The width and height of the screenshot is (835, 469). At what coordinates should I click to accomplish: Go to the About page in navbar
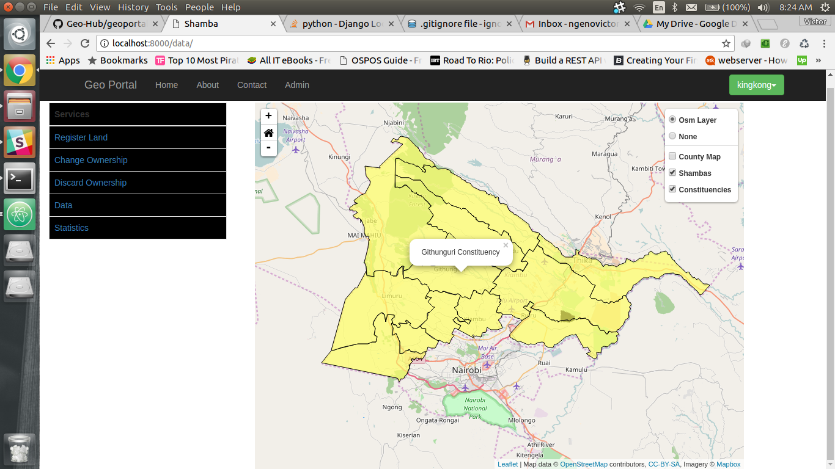coord(207,85)
